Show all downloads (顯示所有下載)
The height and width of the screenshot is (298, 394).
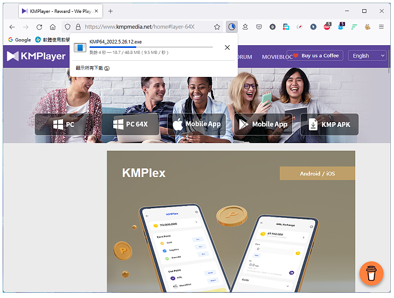click(93, 68)
